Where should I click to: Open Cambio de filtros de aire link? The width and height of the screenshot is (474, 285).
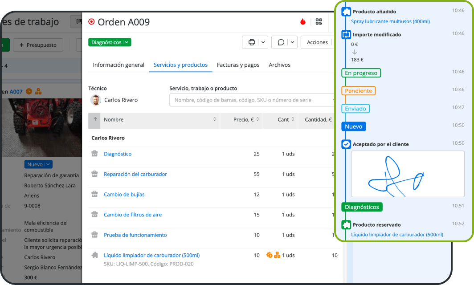[x=133, y=215]
